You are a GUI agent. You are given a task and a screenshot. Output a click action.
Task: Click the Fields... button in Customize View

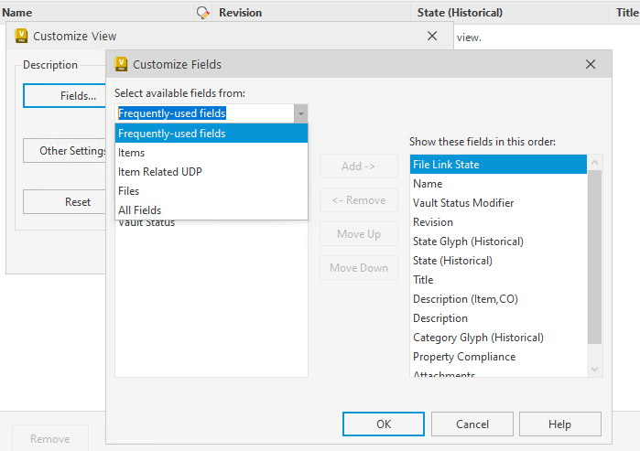coord(66,96)
